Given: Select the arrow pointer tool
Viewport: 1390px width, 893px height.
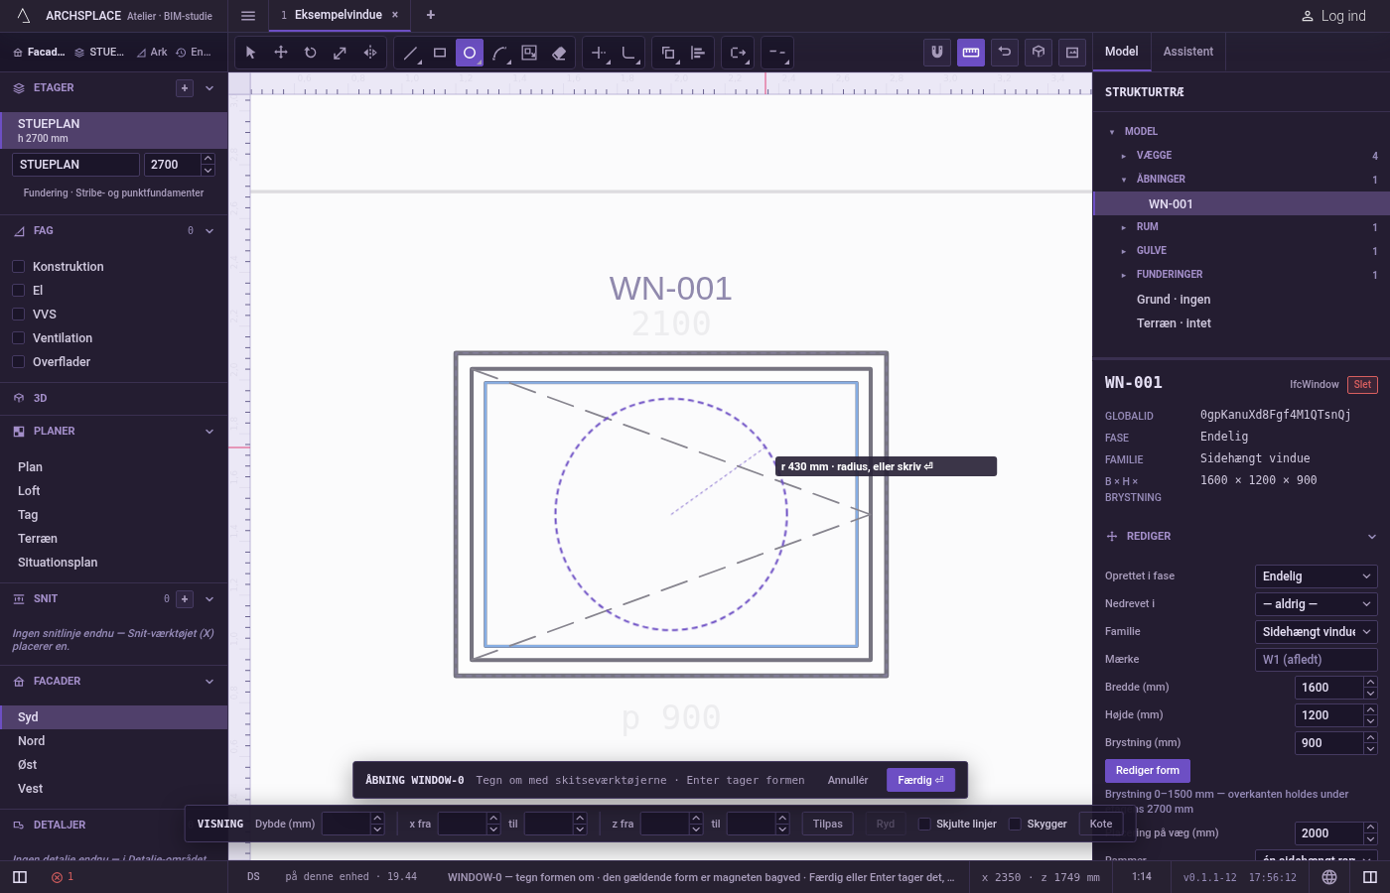Looking at the screenshot, I should [251, 53].
